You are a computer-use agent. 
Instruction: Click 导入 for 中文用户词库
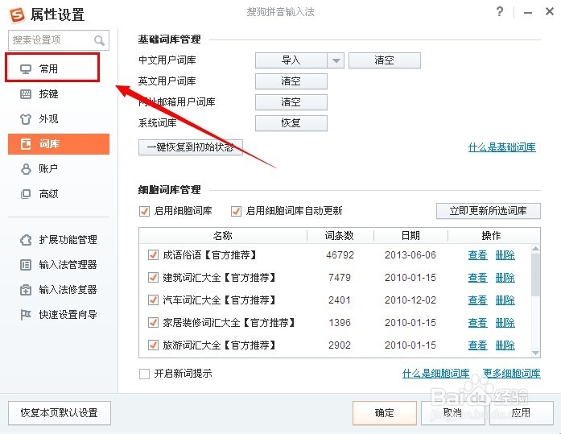[x=291, y=60]
